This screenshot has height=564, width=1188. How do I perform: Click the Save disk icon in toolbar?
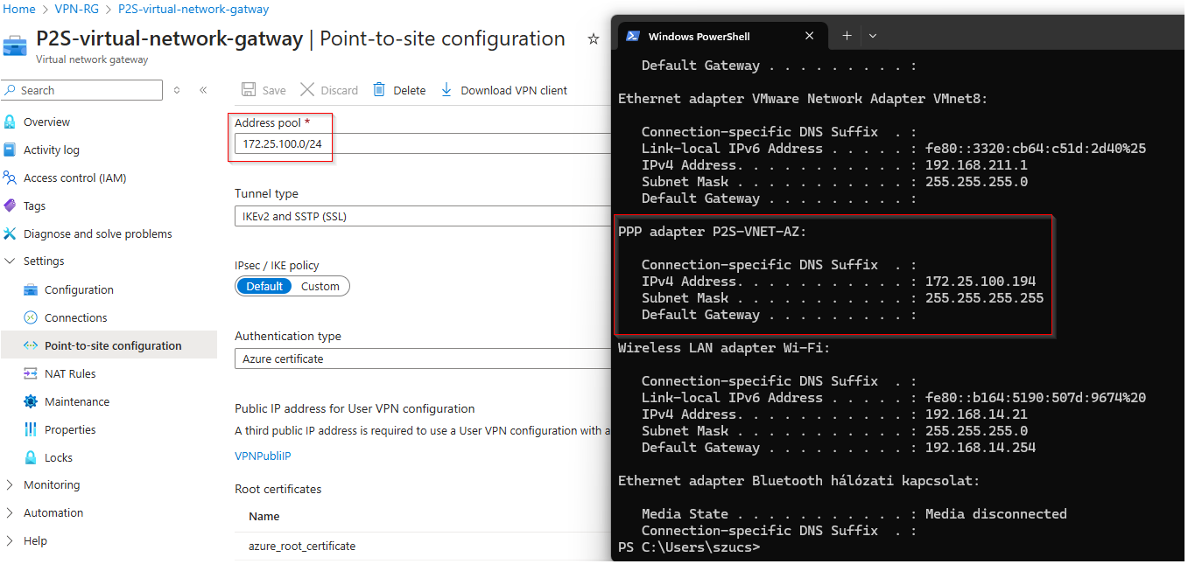[x=249, y=90]
